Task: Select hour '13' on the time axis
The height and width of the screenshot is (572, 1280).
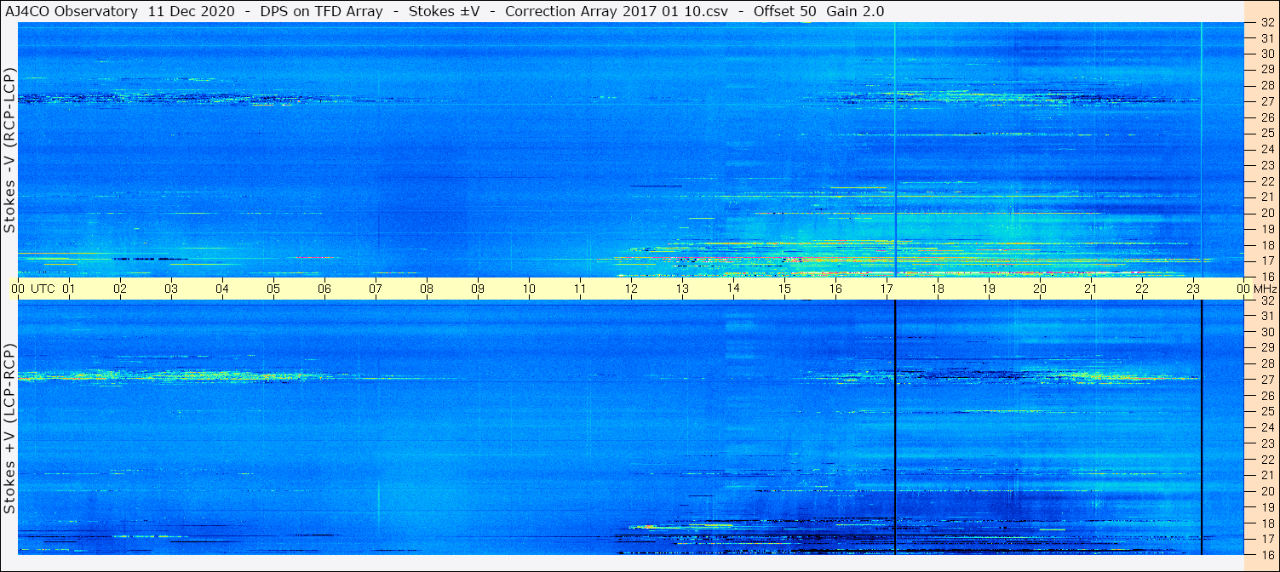Action: pyautogui.click(x=682, y=289)
